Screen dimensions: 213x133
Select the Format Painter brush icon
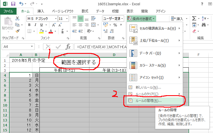tap(17, 31)
